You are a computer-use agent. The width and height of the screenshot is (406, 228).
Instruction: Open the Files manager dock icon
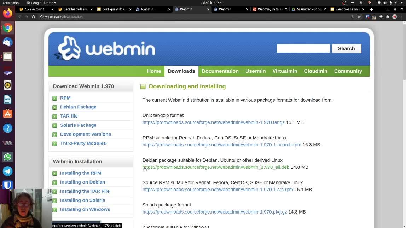click(x=7, y=56)
